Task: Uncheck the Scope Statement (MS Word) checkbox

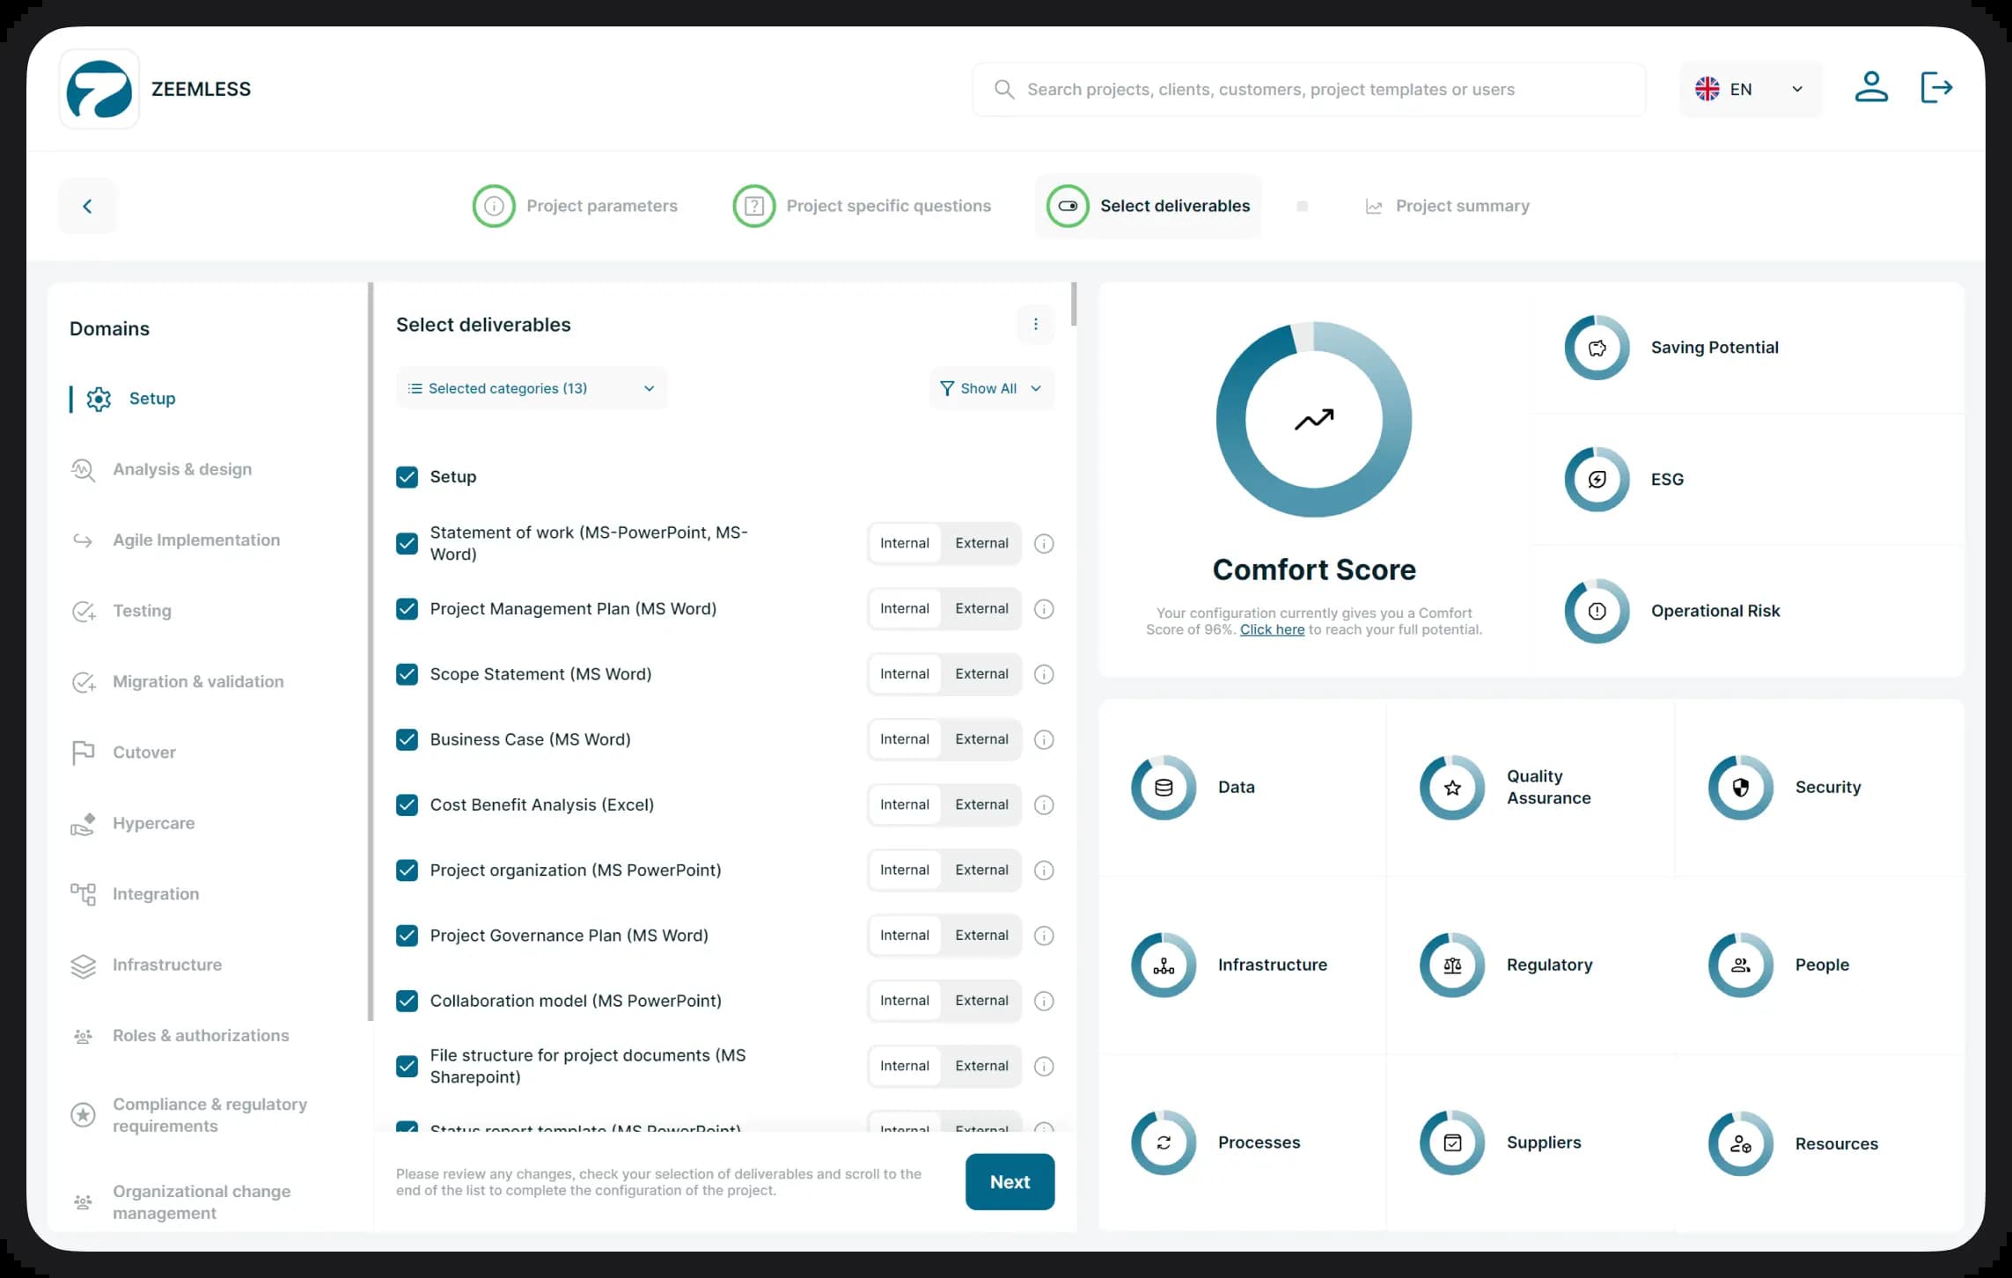Action: coord(407,675)
